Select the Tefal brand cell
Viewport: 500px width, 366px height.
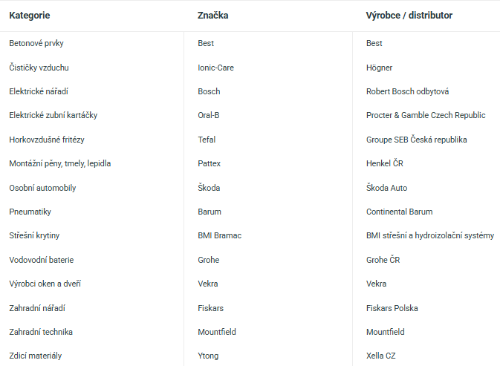[x=207, y=140]
